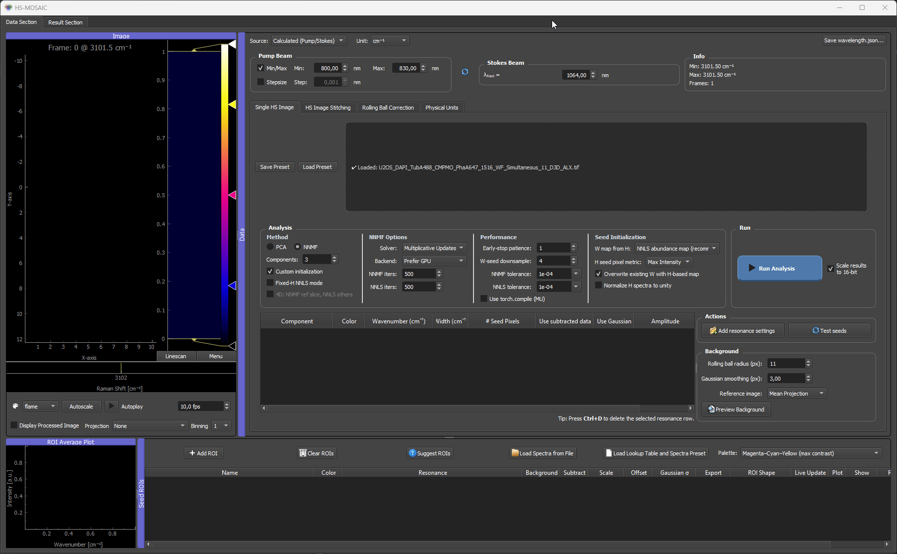Viewport: 897px width, 554px height.
Task: Select the NNMF method radio button
Action: (x=298, y=247)
